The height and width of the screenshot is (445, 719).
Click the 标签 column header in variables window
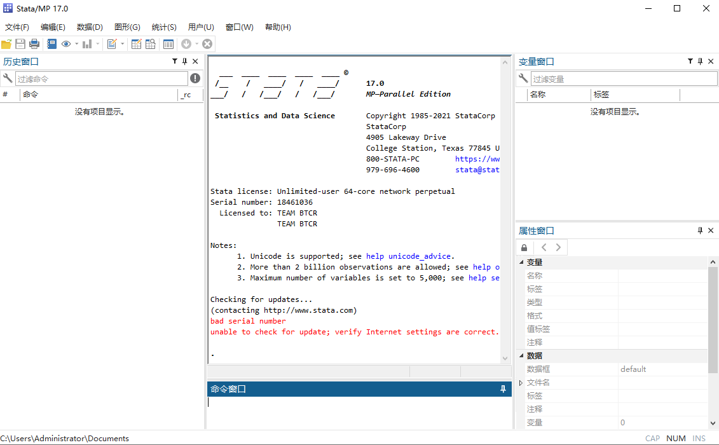tap(635, 95)
